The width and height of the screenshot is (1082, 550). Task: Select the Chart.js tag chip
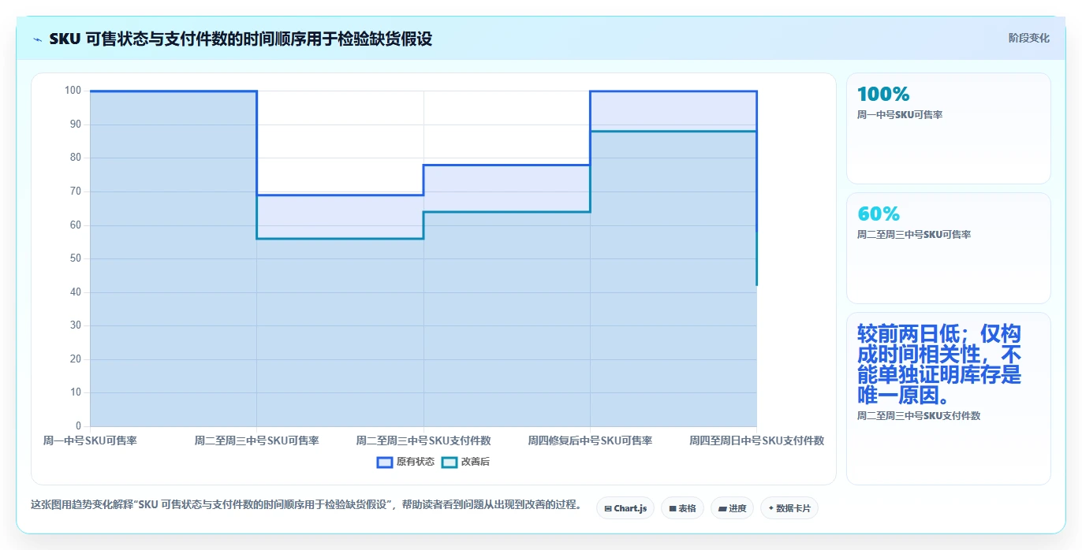625,508
